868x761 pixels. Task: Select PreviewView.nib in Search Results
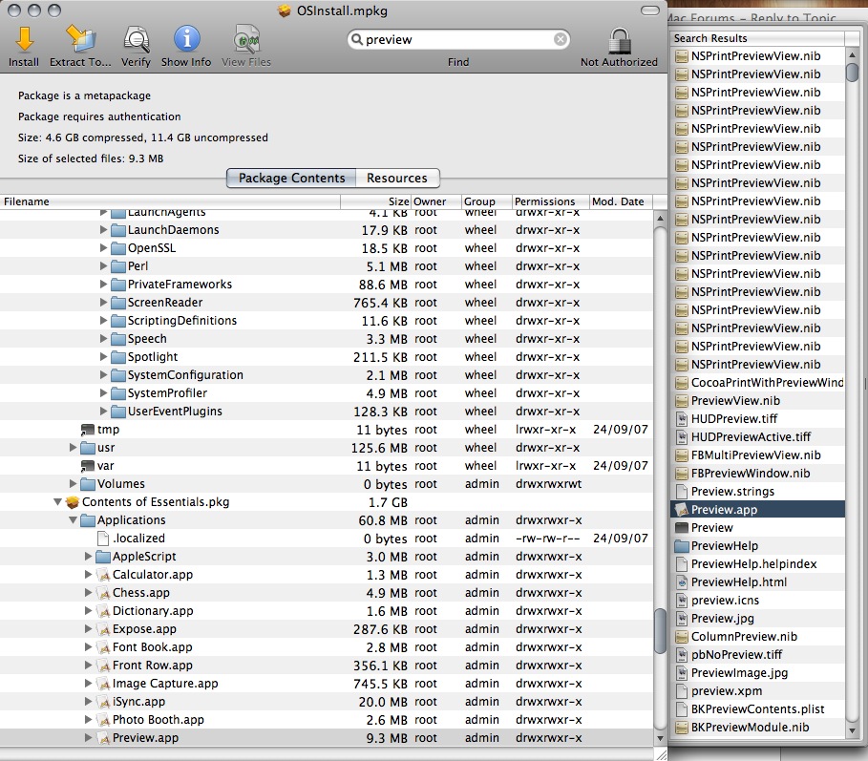pos(758,400)
